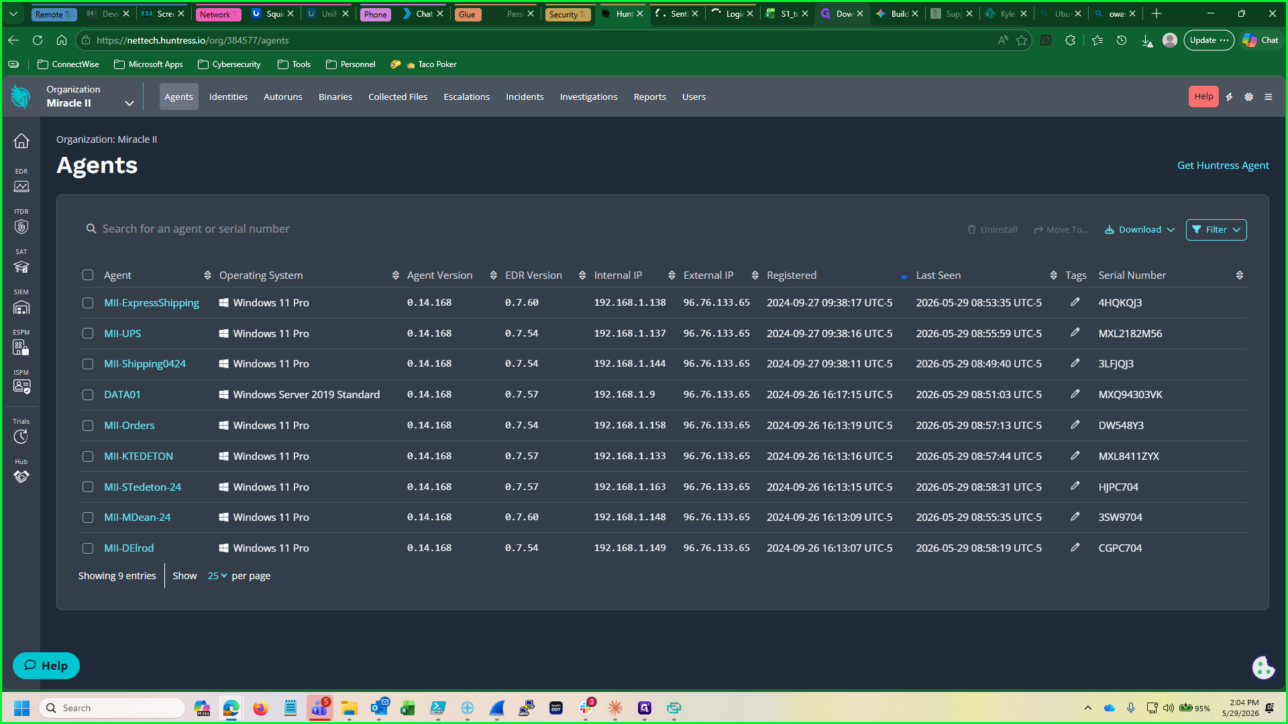Edit tags for MII-DElrod agent
This screenshot has height=724, width=1288.
click(1075, 548)
